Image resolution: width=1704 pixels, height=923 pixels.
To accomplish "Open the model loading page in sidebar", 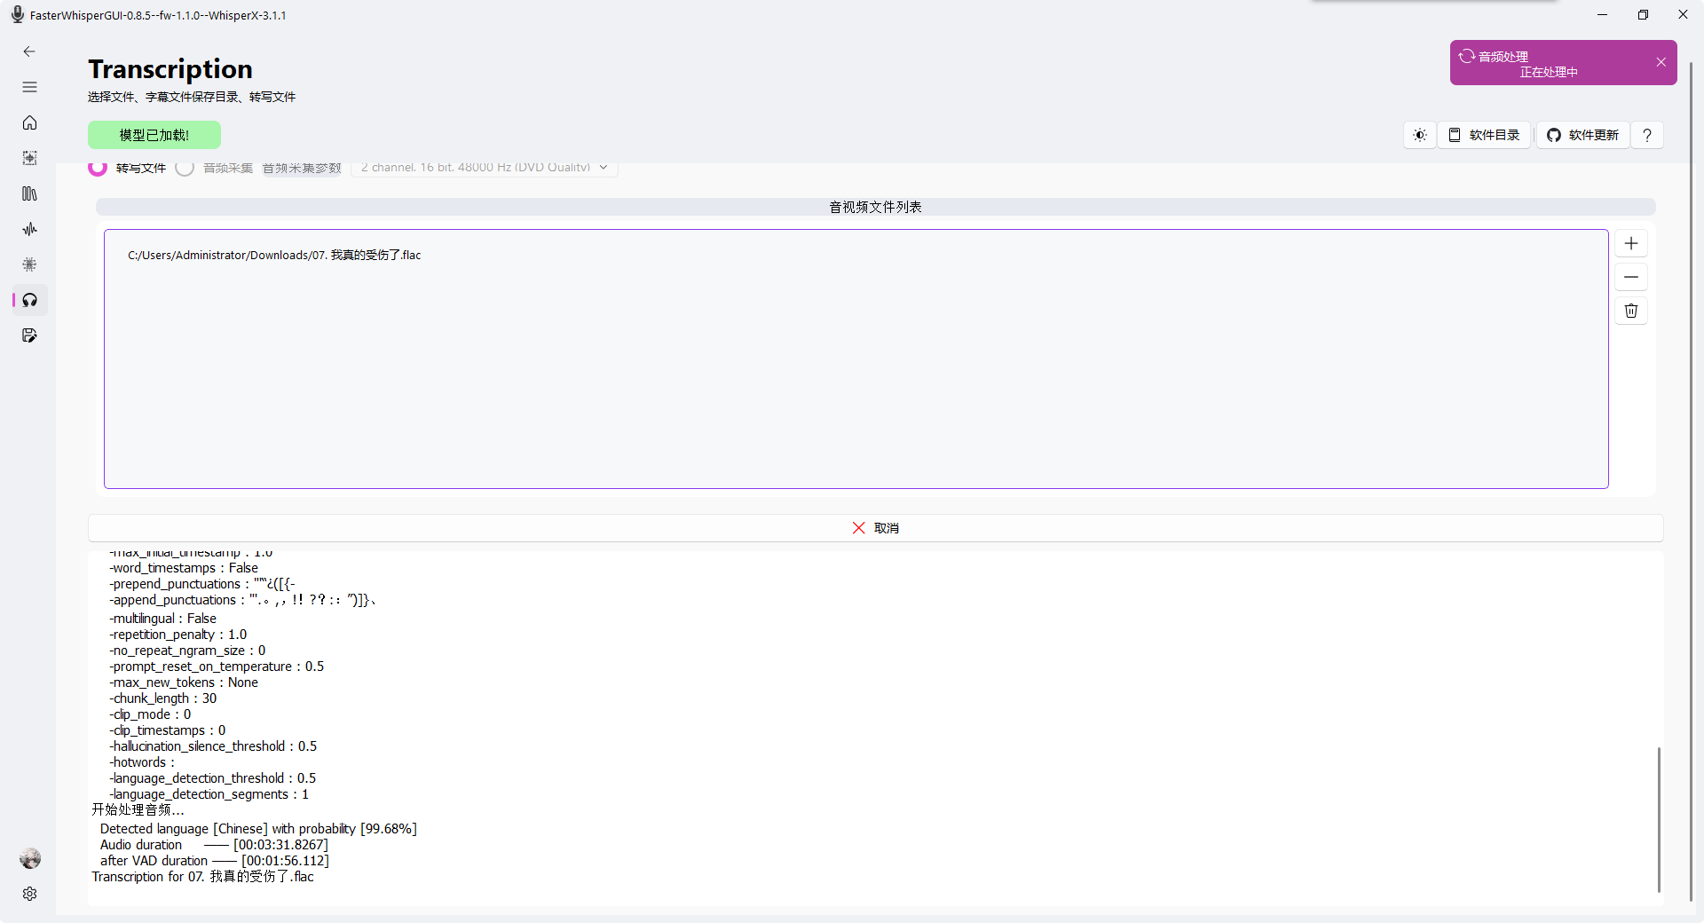I will pos(29,158).
